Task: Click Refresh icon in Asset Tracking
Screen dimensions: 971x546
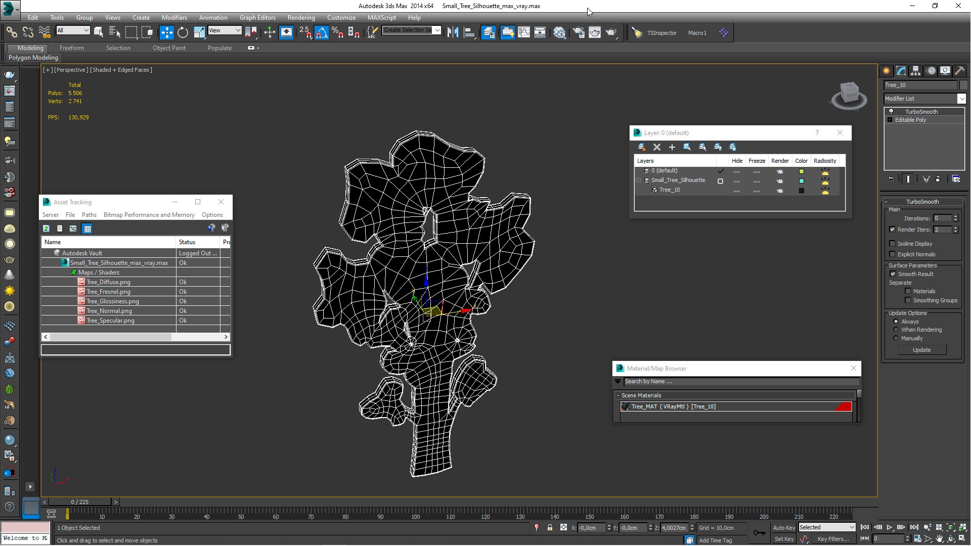Action: 46,229
